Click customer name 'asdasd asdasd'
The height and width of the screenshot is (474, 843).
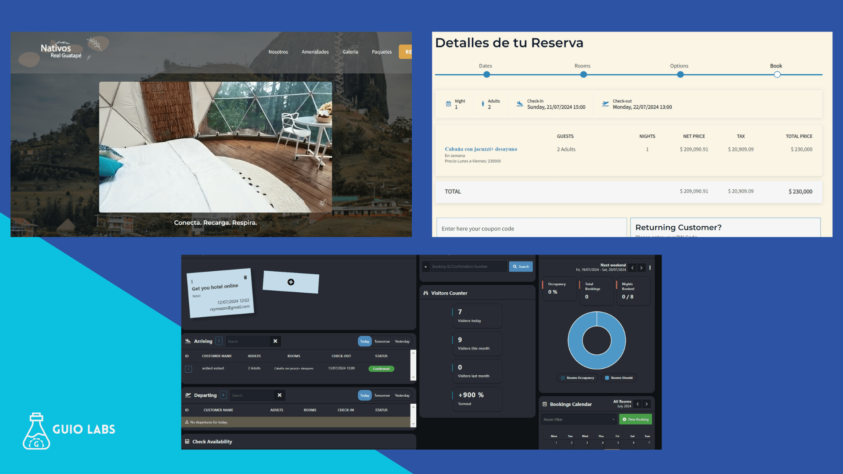pos(213,369)
